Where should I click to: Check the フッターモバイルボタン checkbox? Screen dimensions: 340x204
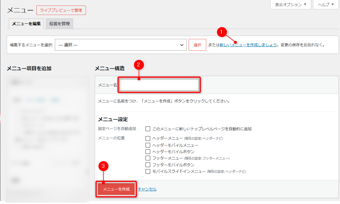pos(148,165)
